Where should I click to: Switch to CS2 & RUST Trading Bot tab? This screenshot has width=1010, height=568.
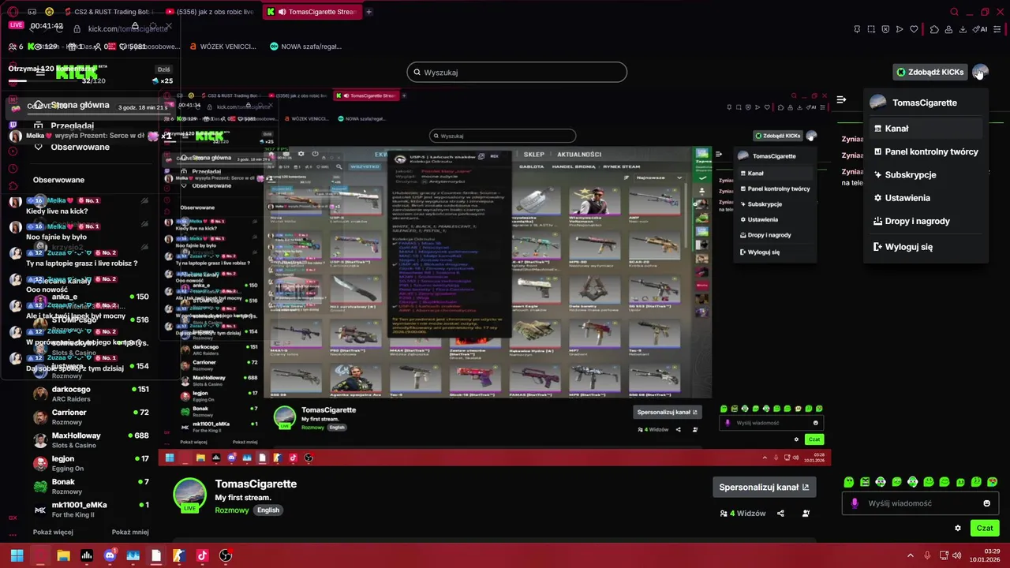110,12
